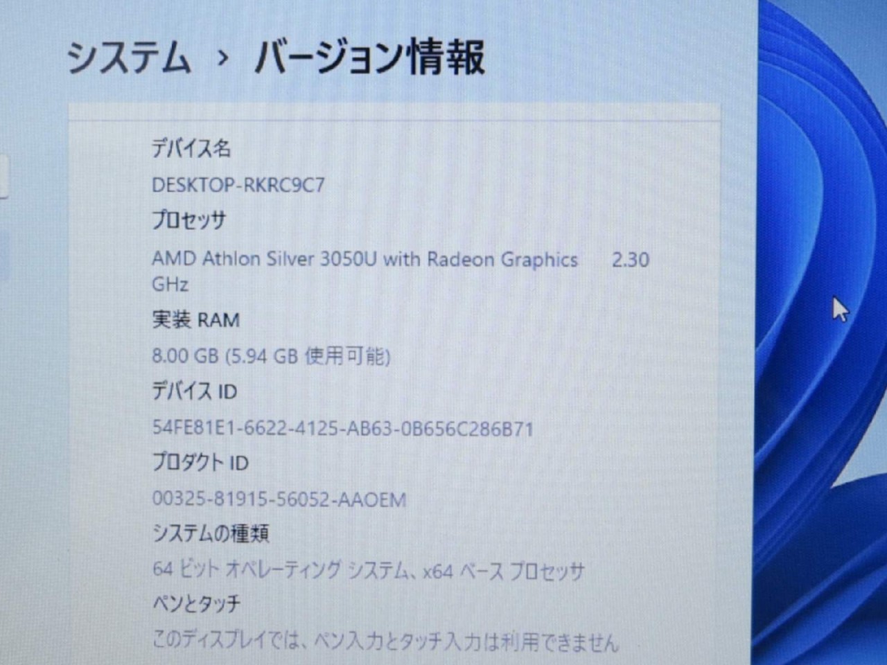
Task: Click the GHz text under processor name
Action: pos(170,284)
